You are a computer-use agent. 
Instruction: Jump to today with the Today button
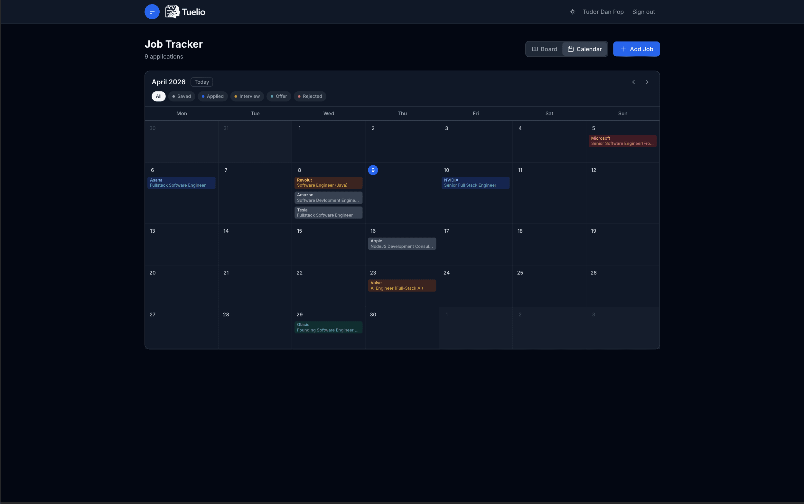[201, 82]
